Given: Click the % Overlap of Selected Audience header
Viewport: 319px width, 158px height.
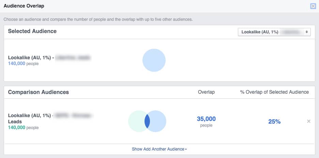Looking at the screenshot, I should pyautogui.click(x=274, y=92).
